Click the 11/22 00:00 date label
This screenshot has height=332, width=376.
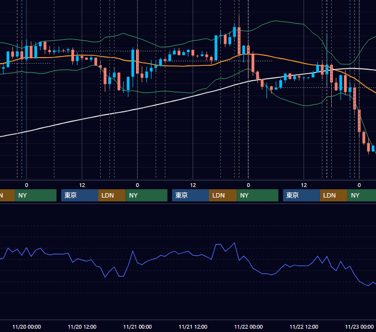click(x=248, y=326)
